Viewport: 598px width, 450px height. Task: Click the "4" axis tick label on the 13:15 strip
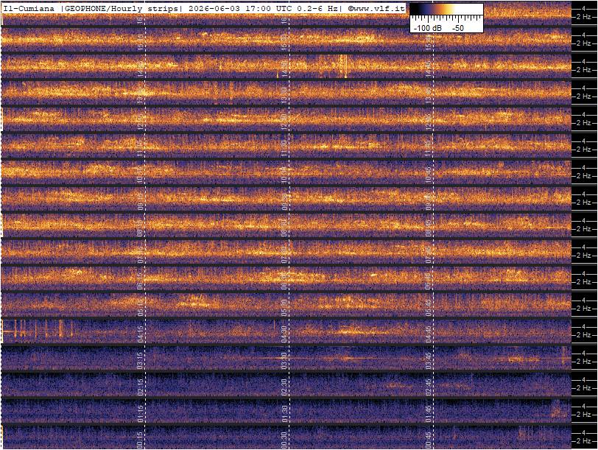point(583,88)
